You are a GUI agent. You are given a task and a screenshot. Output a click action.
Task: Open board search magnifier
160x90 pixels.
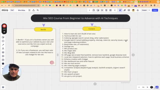click(x=38, y=10)
